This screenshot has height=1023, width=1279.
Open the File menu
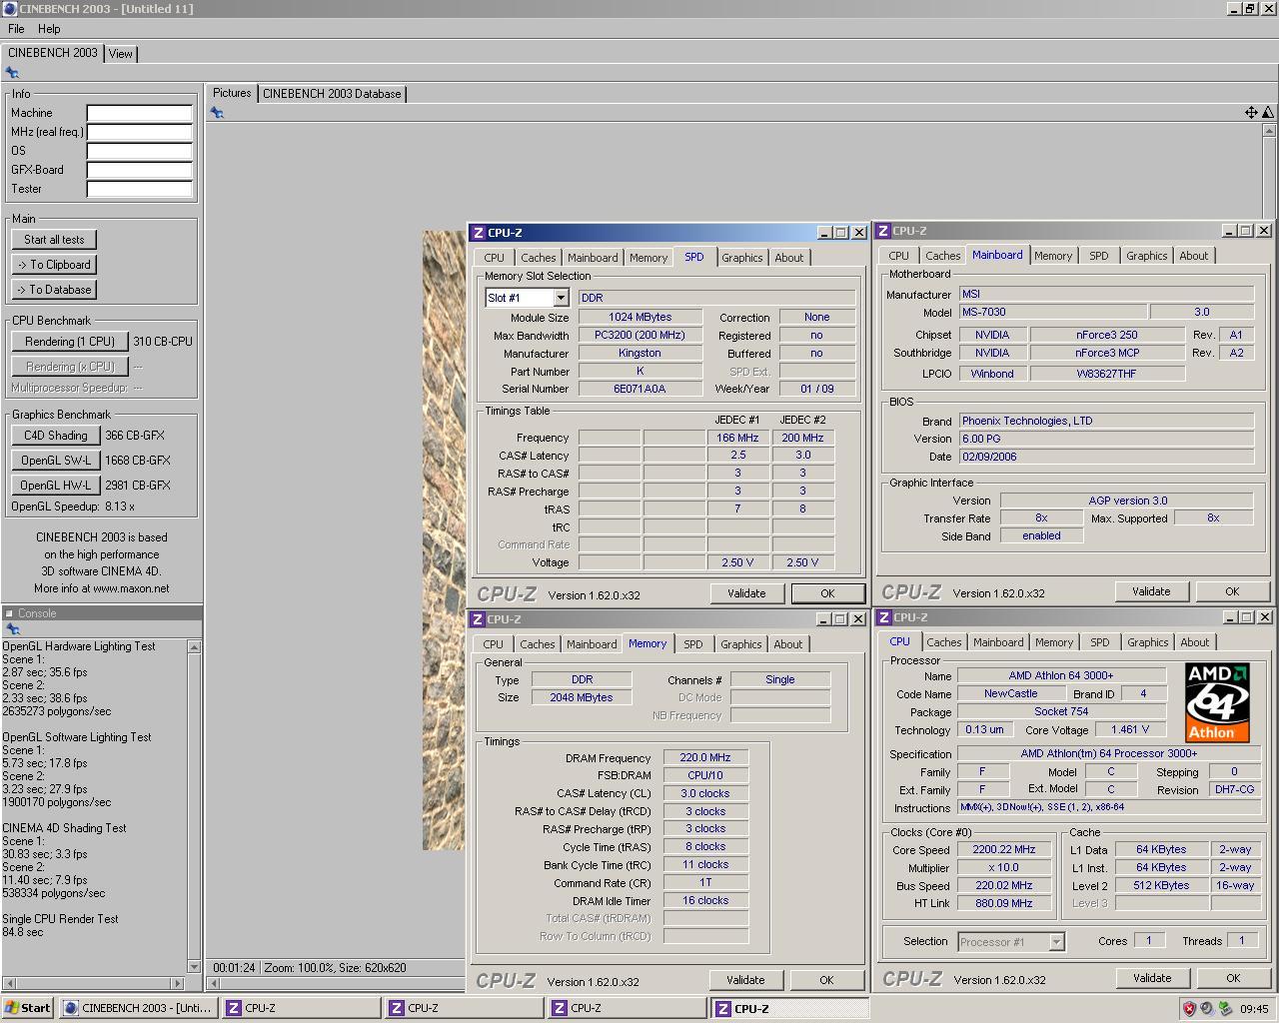point(16,29)
